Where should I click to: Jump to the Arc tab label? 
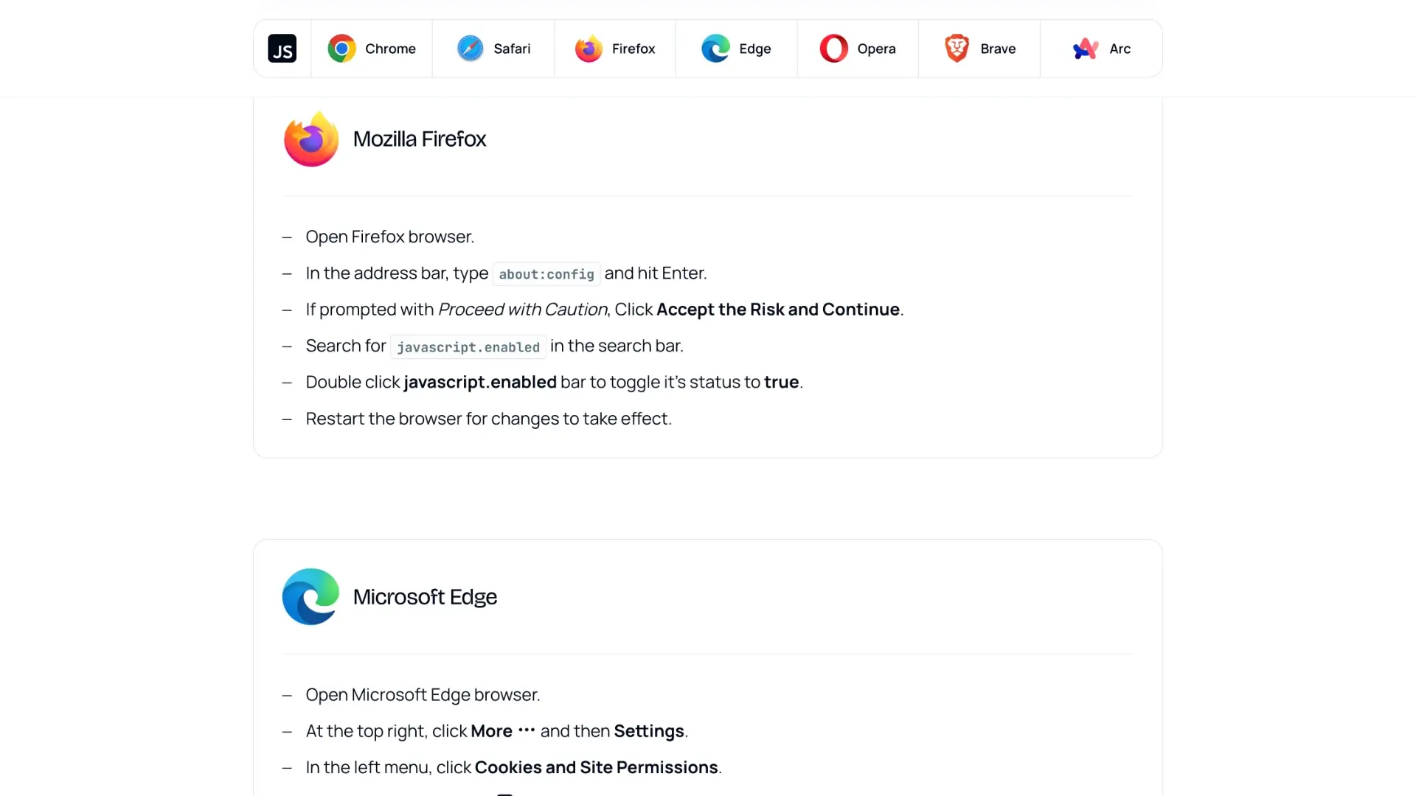[x=1120, y=49]
